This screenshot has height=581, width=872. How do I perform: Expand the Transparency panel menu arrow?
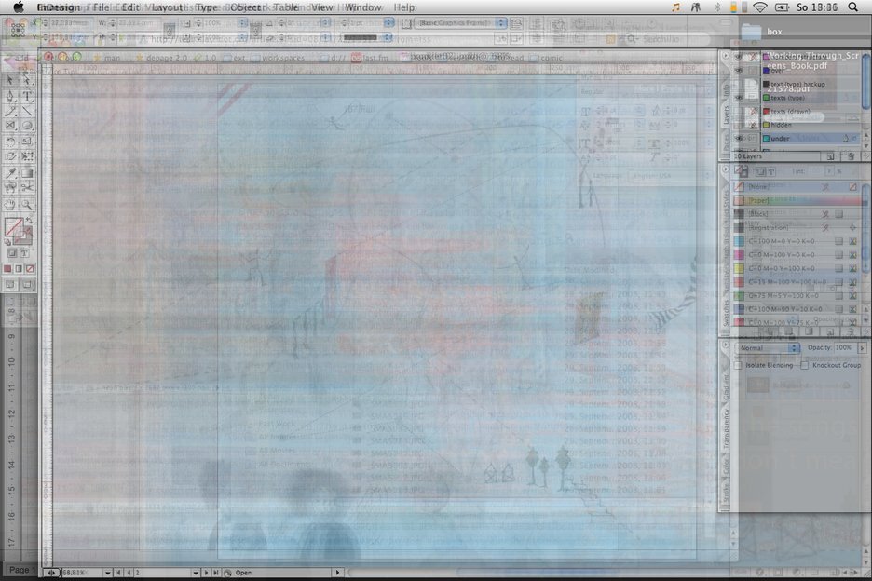pyautogui.click(x=725, y=345)
